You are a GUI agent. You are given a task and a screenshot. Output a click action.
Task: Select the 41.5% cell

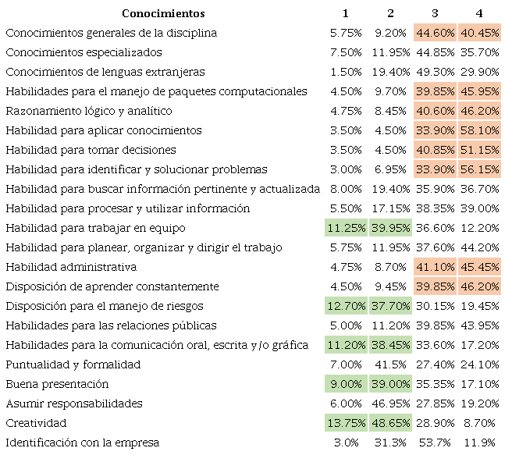[x=390, y=364]
